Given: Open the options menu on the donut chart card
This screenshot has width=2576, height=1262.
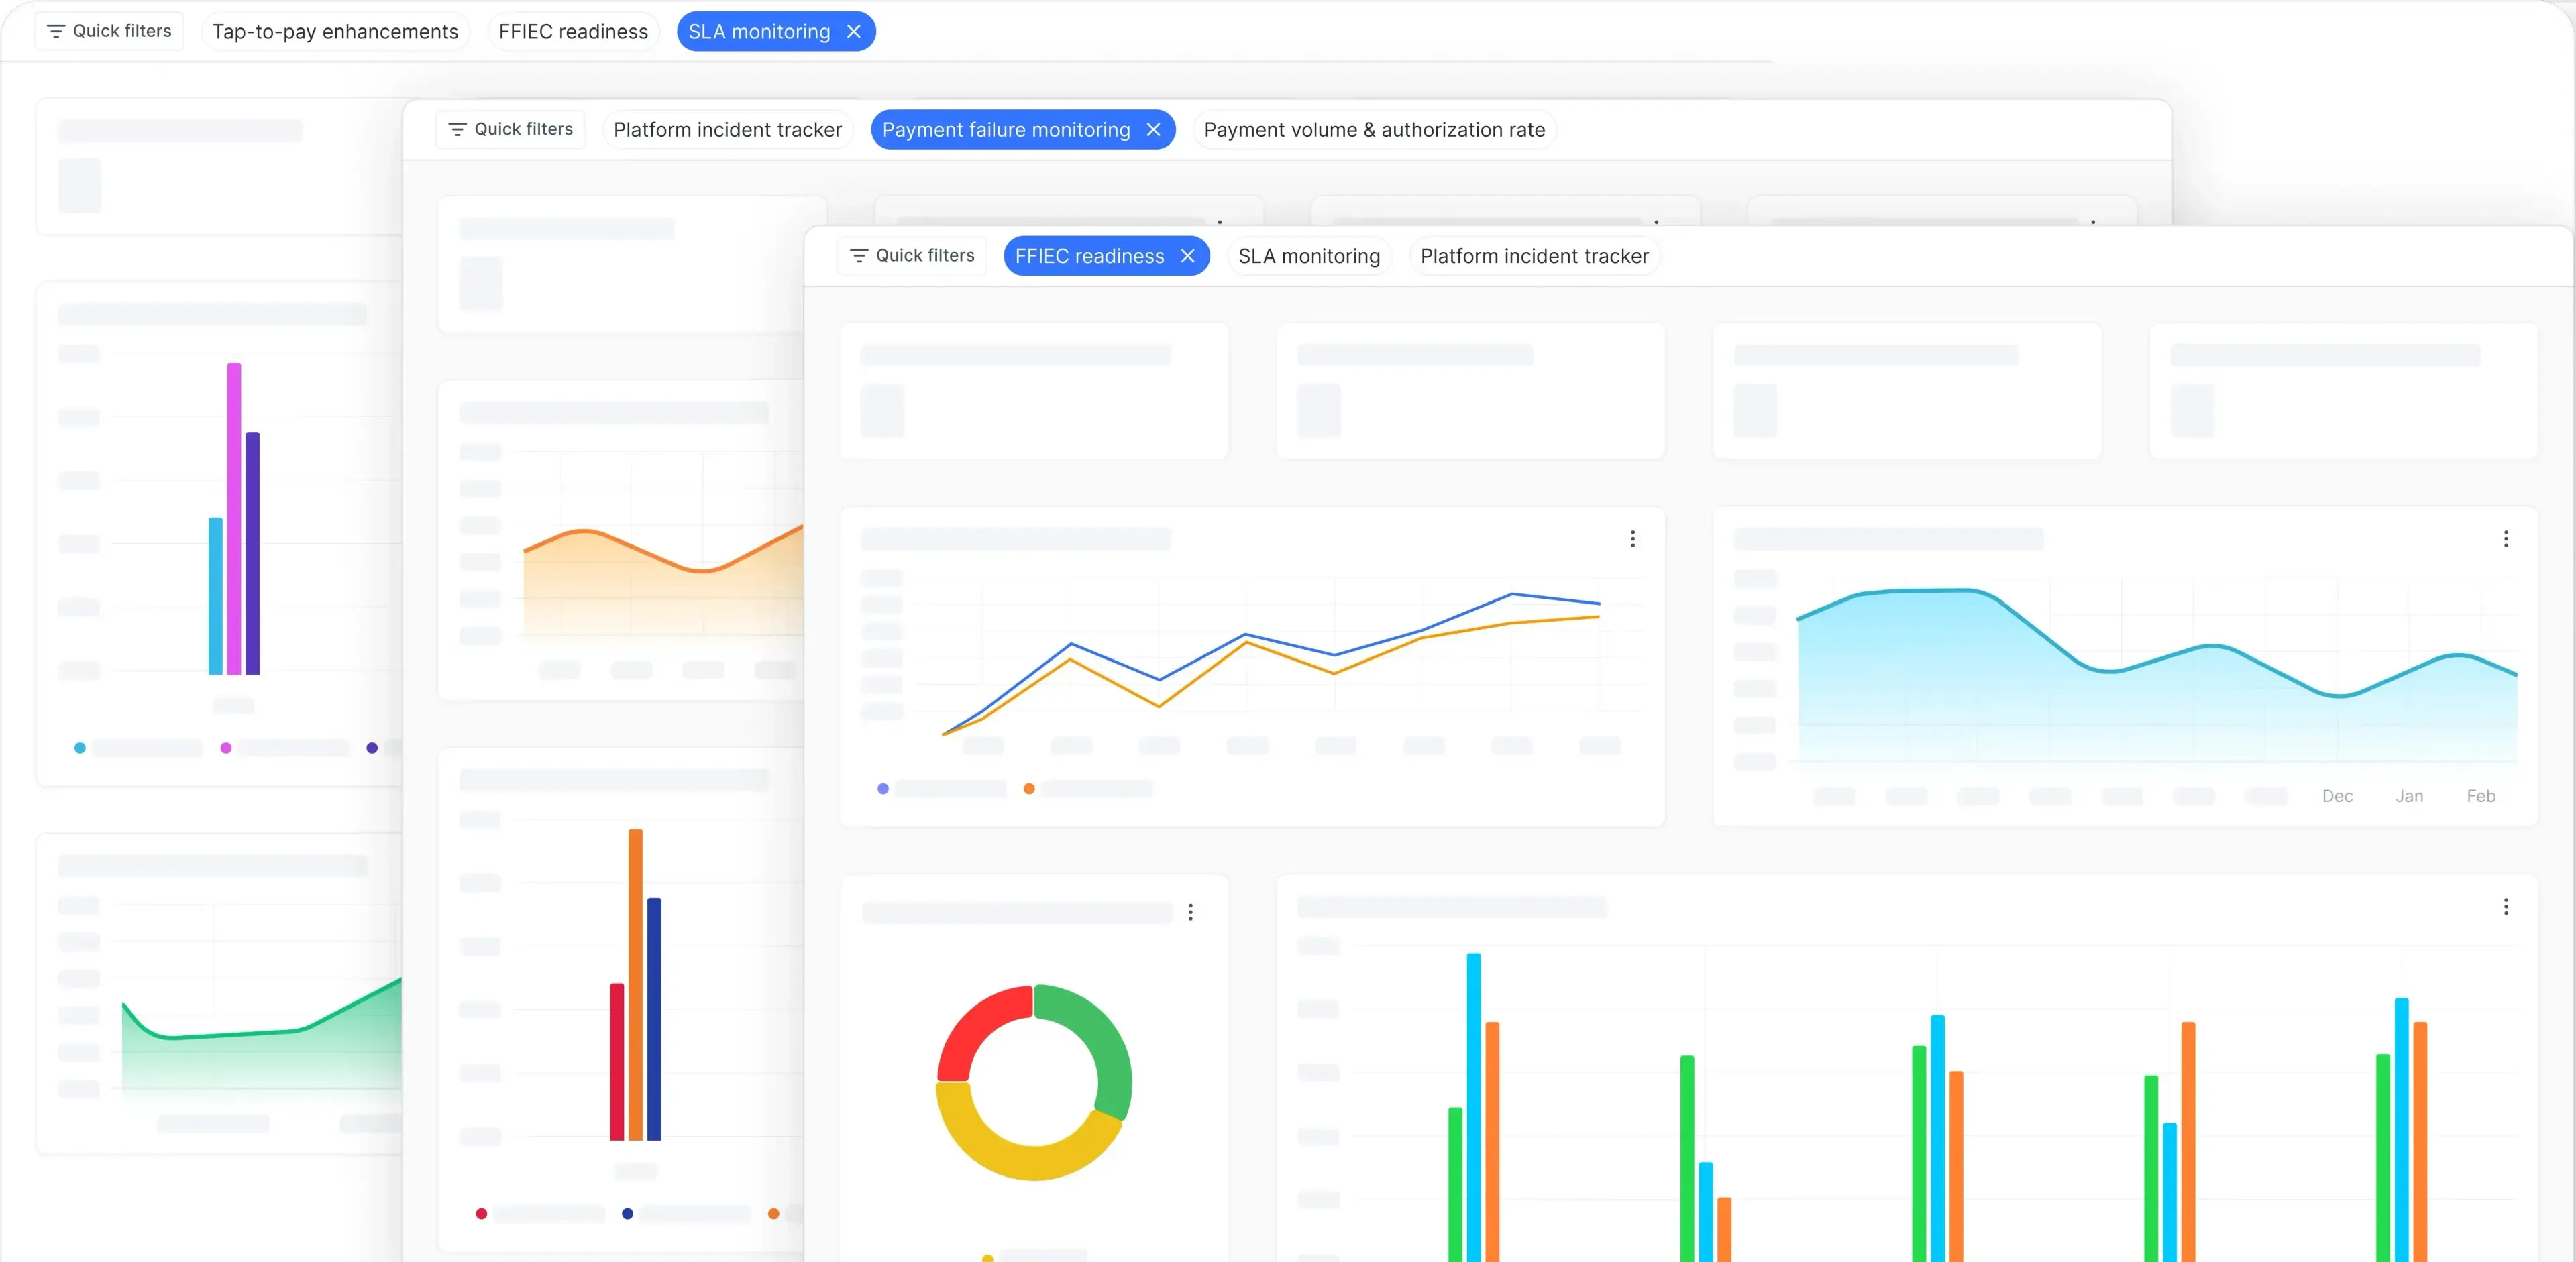Looking at the screenshot, I should tap(1191, 911).
